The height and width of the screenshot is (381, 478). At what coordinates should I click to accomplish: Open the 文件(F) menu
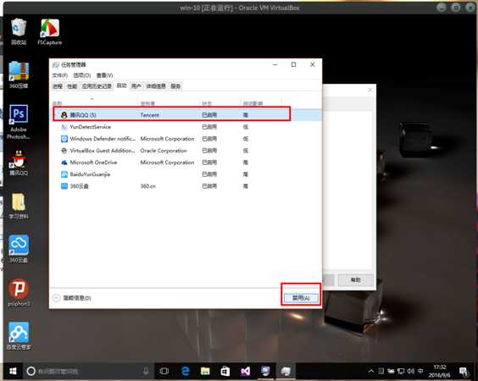coord(59,75)
